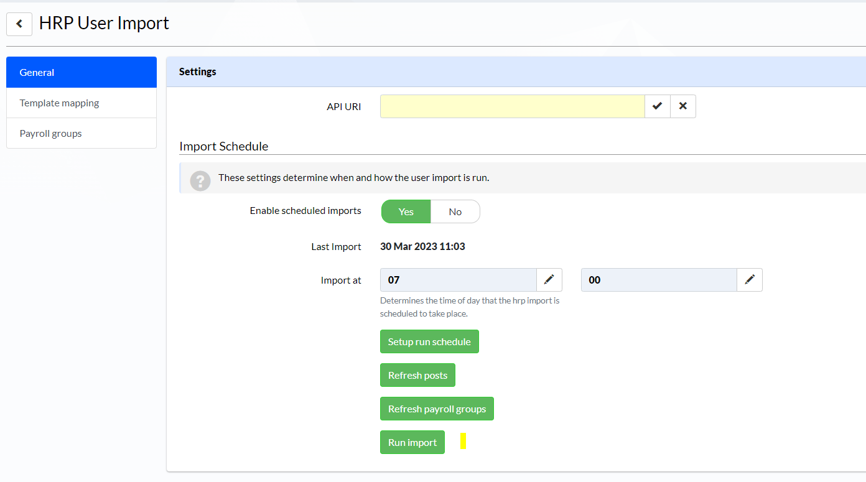
Task: Set scheduled imports to Yes
Action: point(406,211)
